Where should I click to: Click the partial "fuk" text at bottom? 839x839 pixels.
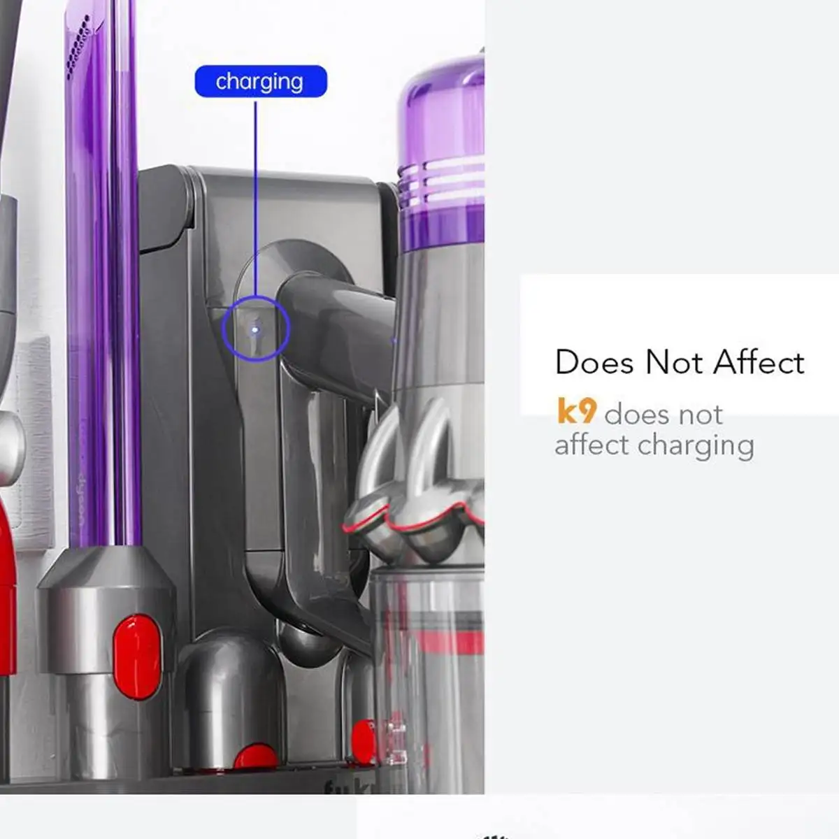(349, 786)
